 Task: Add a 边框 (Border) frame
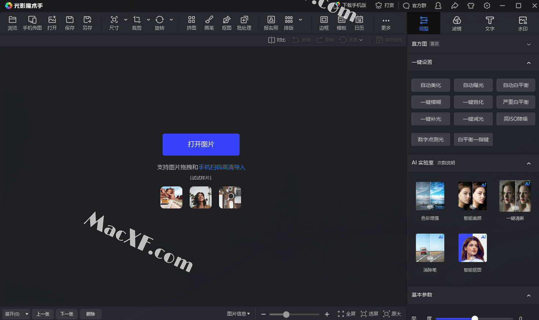pos(324,23)
